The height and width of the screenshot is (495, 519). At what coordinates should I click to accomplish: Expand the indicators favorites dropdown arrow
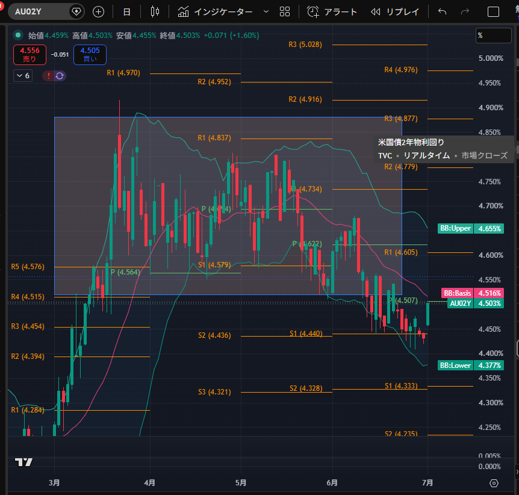pos(266,12)
